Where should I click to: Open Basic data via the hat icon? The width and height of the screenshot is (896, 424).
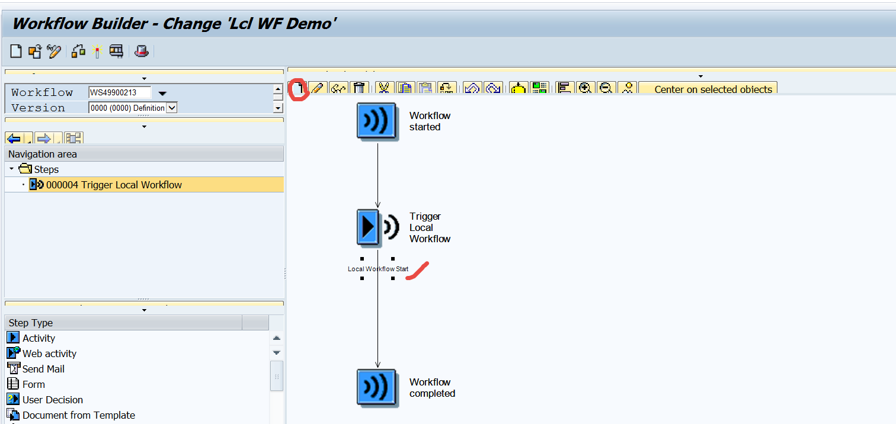(x=141, y=52)
